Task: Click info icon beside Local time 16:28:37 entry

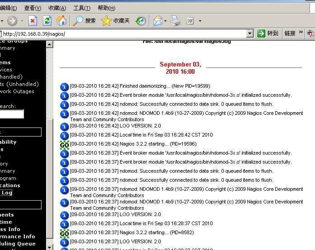Action: tap(65, 224)
